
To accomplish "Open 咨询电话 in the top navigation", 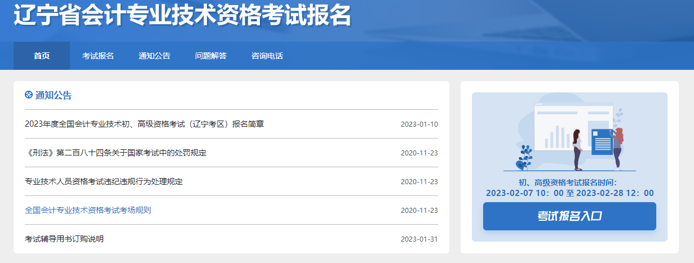I will (x=267, y=56).
